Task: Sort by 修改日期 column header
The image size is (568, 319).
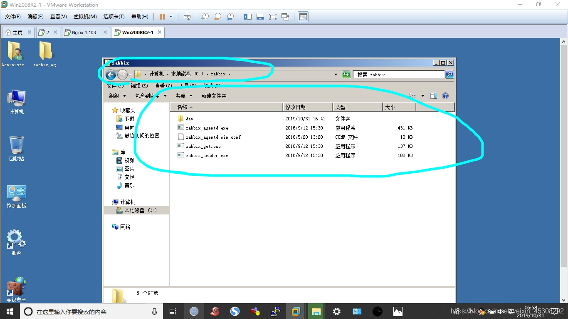Action: (x=308, y=107)
